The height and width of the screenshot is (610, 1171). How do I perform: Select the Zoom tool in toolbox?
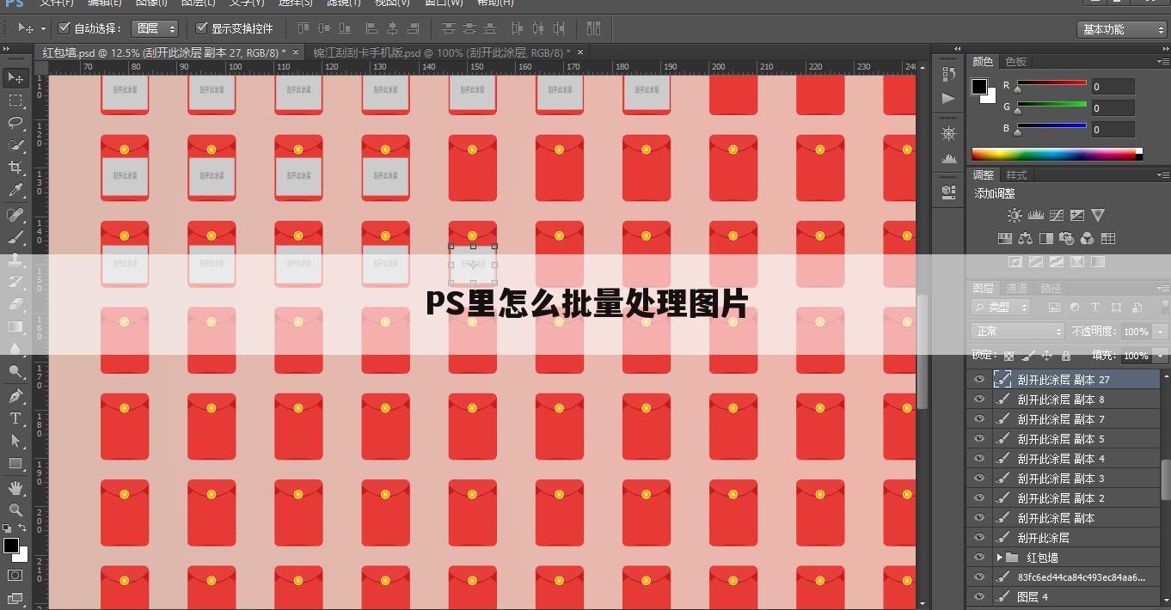pos(15,510)
